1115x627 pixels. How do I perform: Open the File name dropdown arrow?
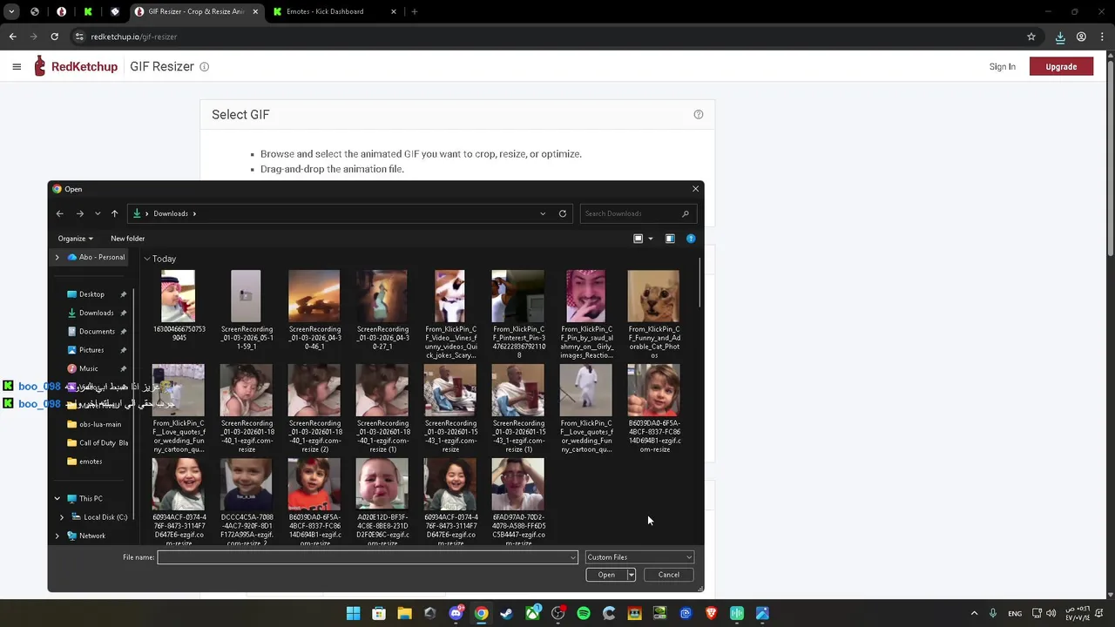[573, 557]
